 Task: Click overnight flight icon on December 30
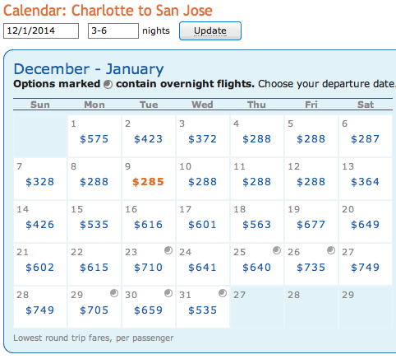pyautogui.click(x=168, y=293)
